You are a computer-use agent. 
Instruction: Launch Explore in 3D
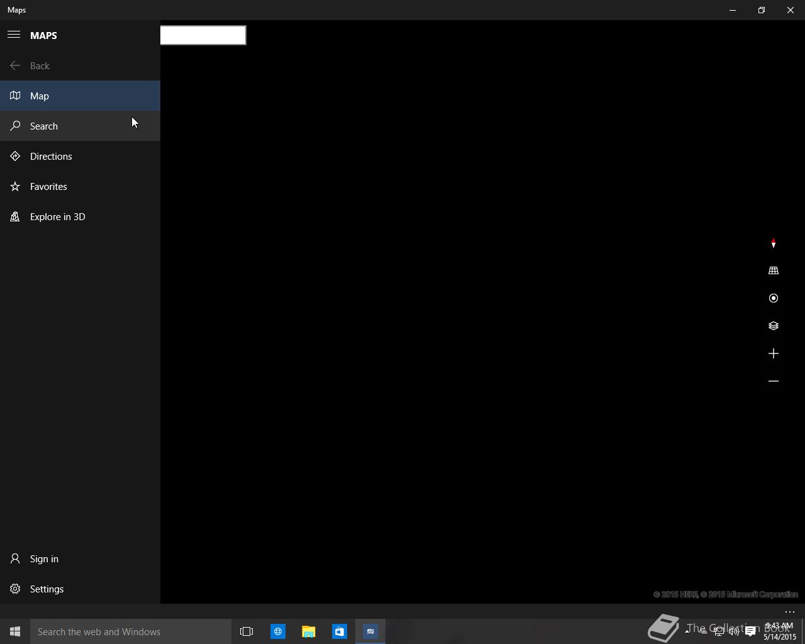pyautogui.click(x=80, y=216)
